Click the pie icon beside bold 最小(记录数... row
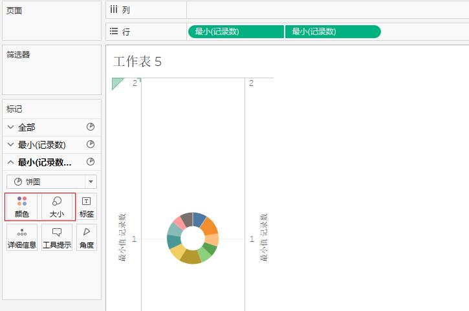Screen dimensions: 469x311 [91, 162]
